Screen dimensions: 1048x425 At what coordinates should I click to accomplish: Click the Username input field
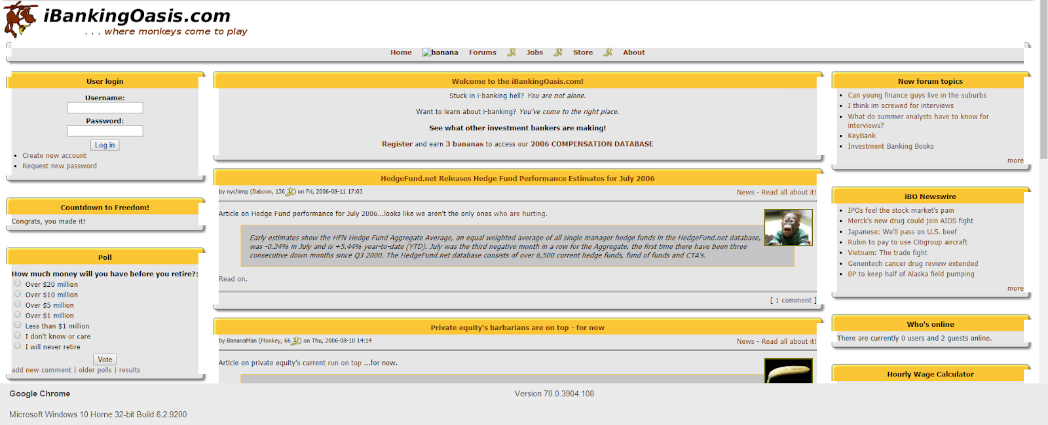[105, 108]
